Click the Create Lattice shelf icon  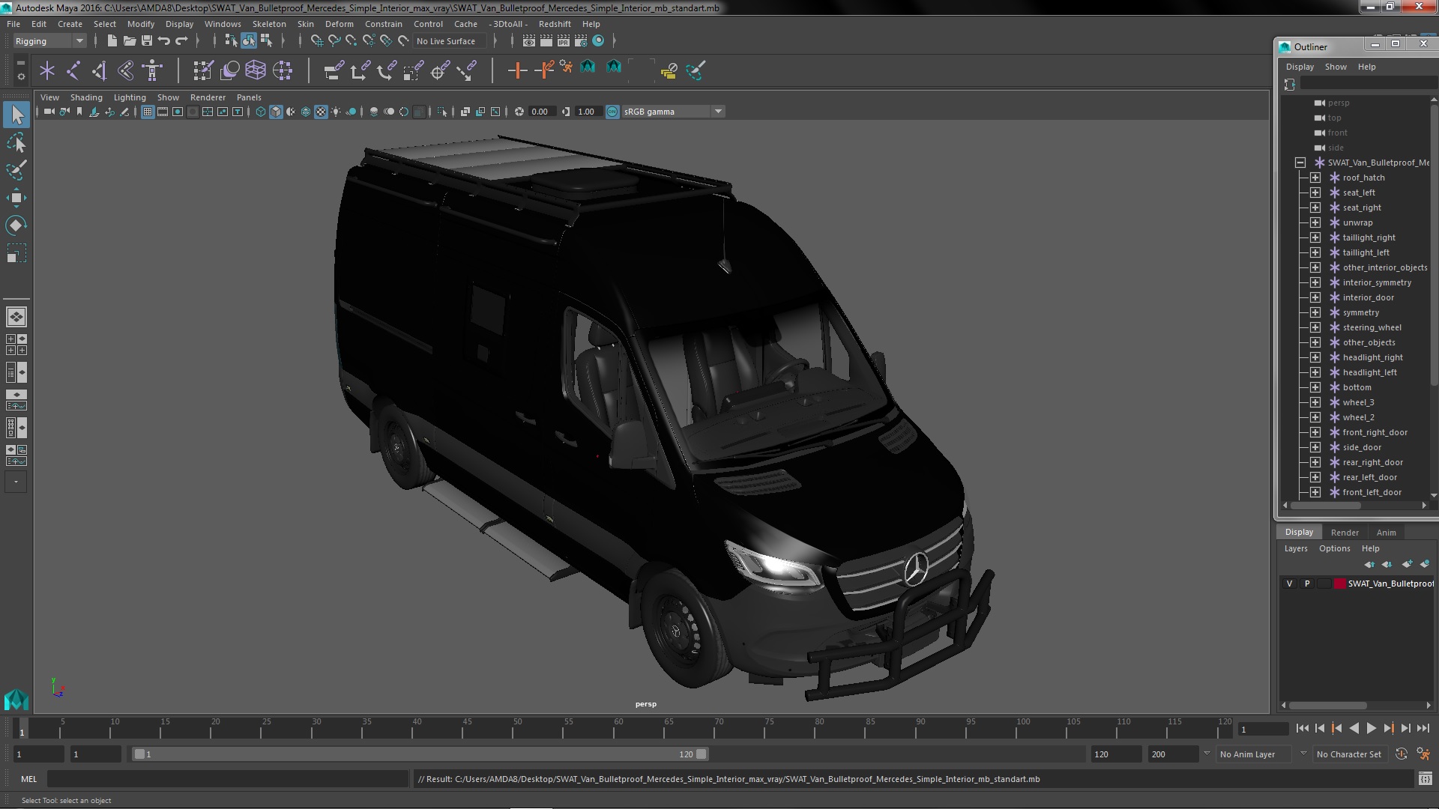(256, 70)
